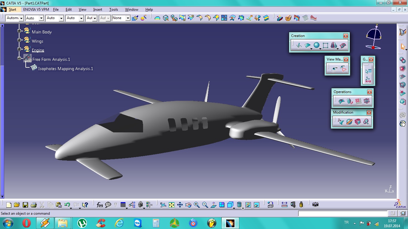Click the Isophotes Mapping Analysis toolbar icon
This screenshot has width=408, height=229.
[x=305, y=18]
